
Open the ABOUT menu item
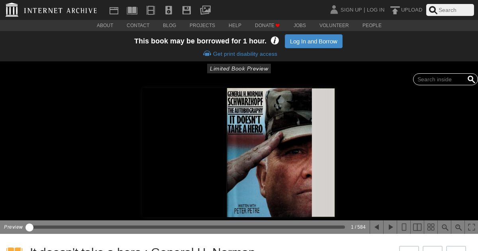pyautogui.click(x=105, y=25)
